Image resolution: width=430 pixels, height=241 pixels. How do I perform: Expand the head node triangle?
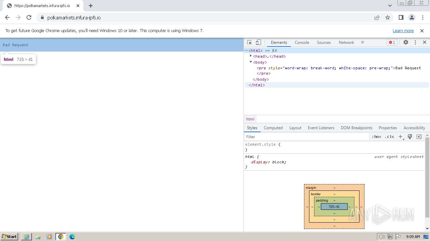tap(251, 56)
